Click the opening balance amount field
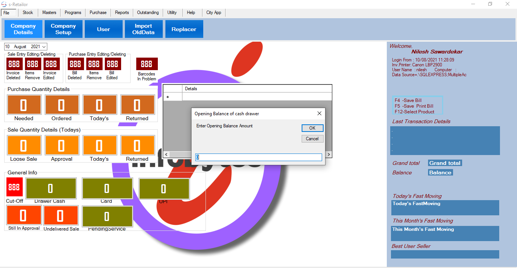Screen dimensions: 517x268 [x=258, y=157]
